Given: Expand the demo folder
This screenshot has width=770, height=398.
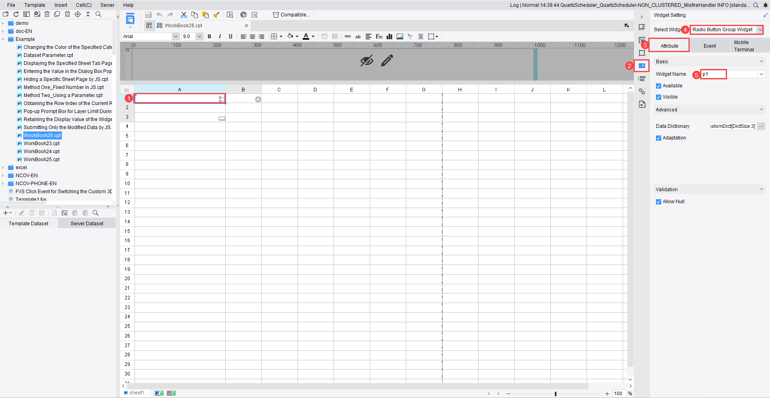Looking at the screenshot, I should tap(3, 23).
